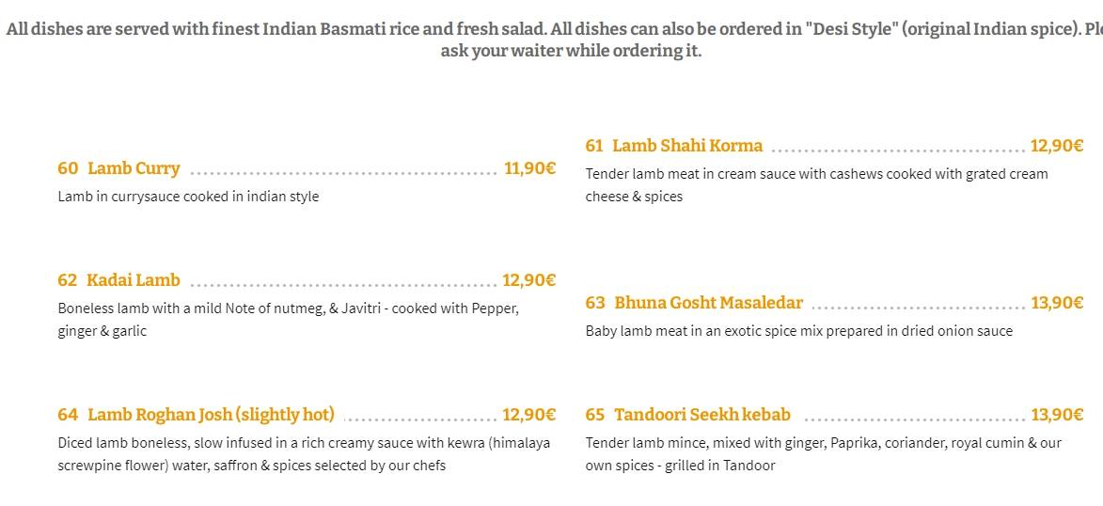Click the 11,90€ price of Lamb Curry
Viewport: 1103px width, 506px height.
[529, 169]
